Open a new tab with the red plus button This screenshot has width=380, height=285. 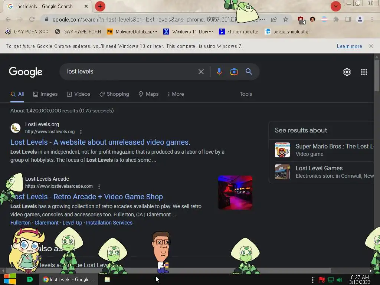pos(100,6)
